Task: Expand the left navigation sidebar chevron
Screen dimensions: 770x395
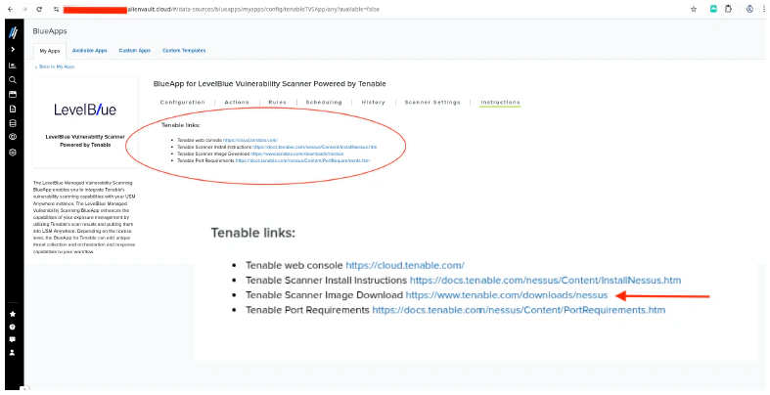Action: pyautogui.click(x=13, y=50)
